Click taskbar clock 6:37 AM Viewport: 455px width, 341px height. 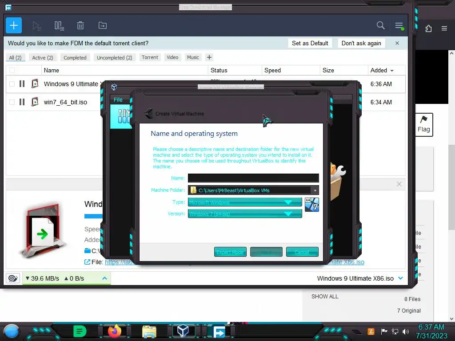coord(431,327)
